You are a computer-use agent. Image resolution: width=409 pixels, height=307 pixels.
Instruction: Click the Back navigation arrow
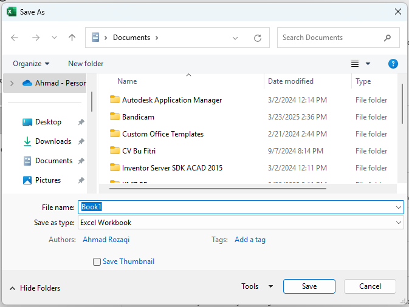coord(15,38)
